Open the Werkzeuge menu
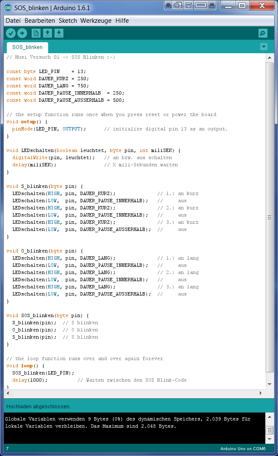The width and height of the screenshot is (278, 456). pyautogui.click(x=96, y=21)
